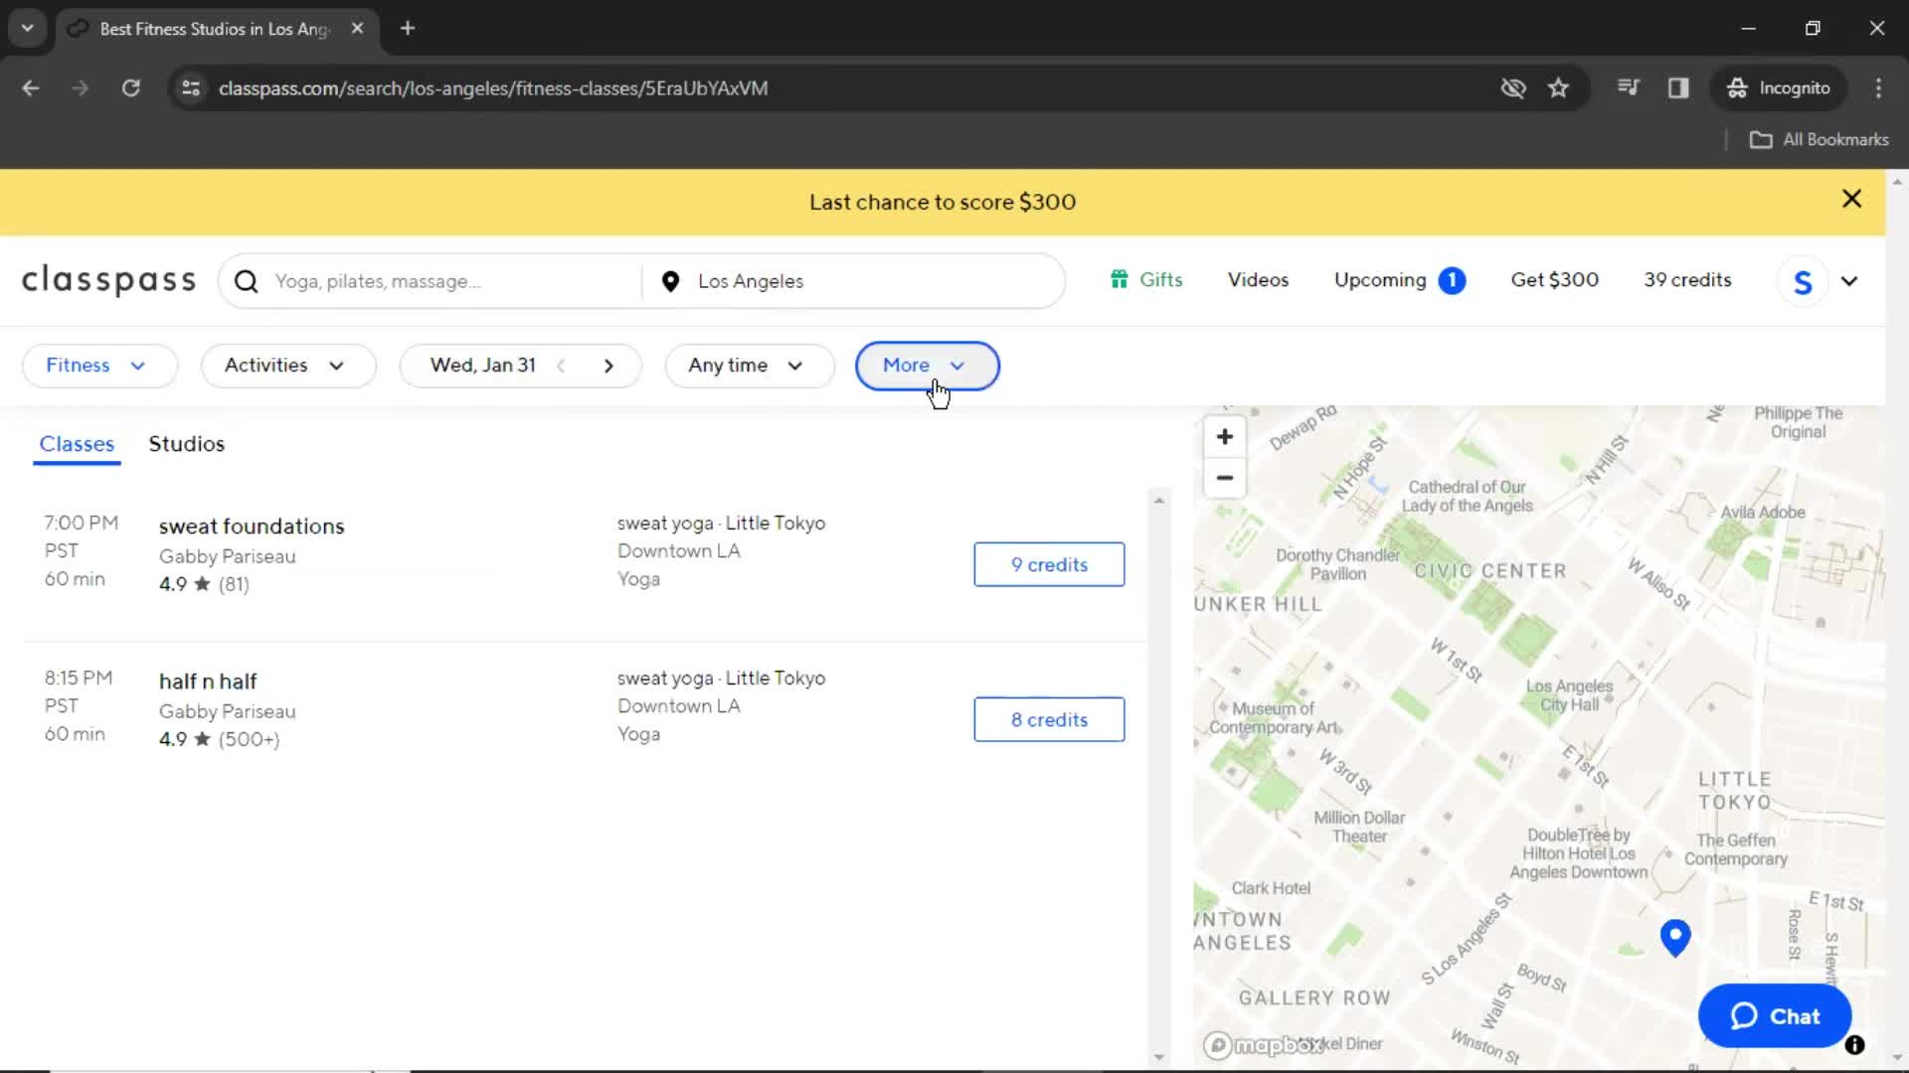Book half n half for 8 credits
This screenshot has height=1073, width=1909.
[x=1049, y=719]
